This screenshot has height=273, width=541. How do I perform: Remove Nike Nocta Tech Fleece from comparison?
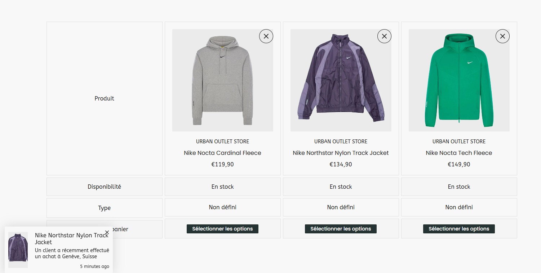(x=502, y=36)
